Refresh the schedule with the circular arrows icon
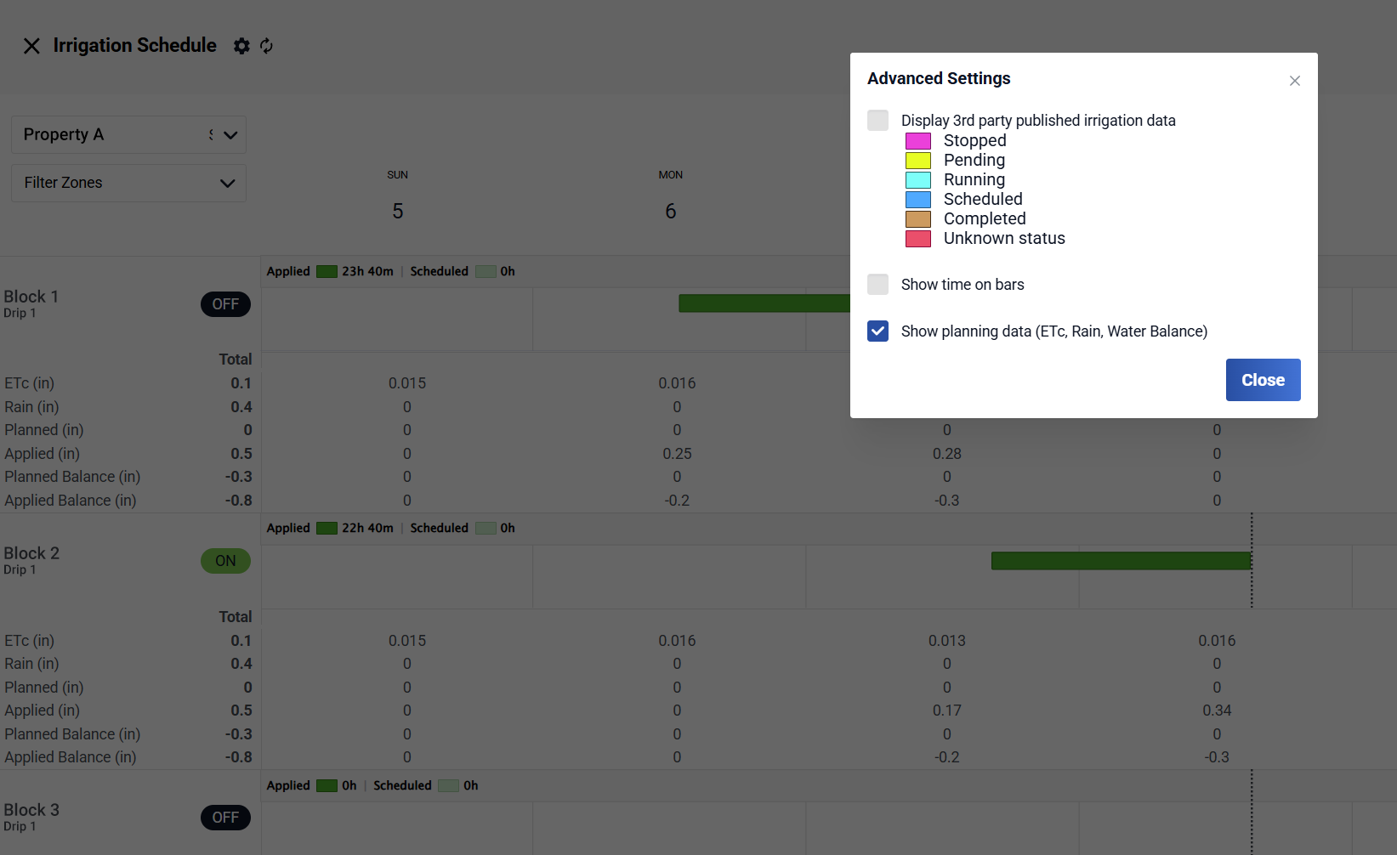The width and height of the screenshot is (1397, 855). [x=267, y=46]
